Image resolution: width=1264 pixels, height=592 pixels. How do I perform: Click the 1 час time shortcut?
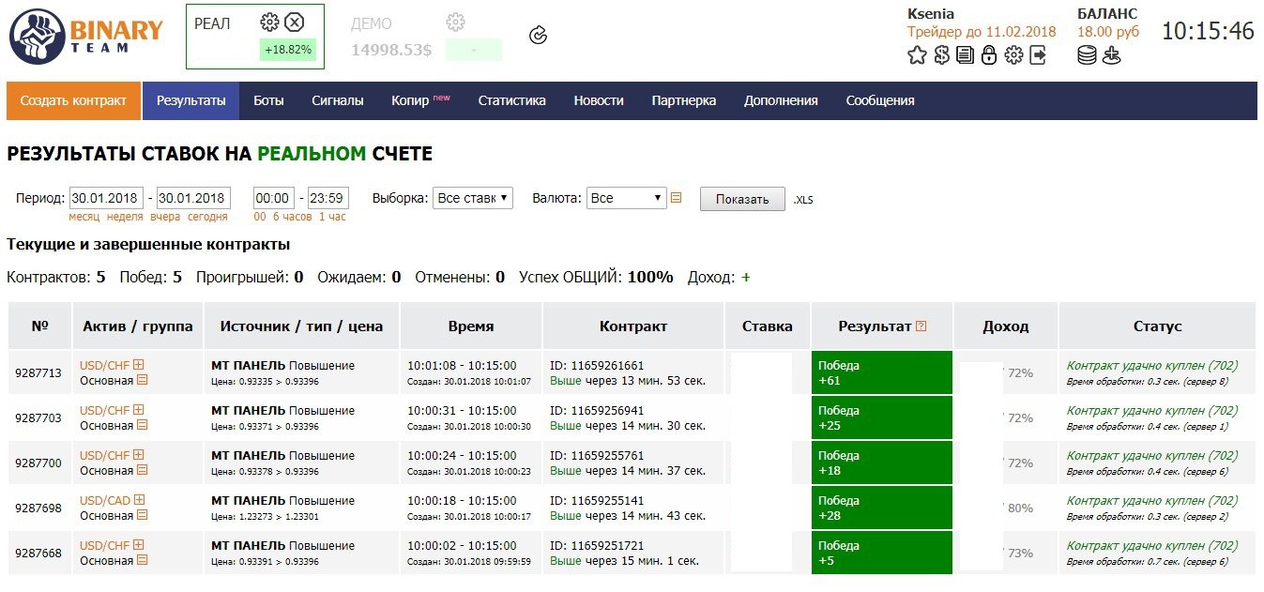(x=332, y=217)
